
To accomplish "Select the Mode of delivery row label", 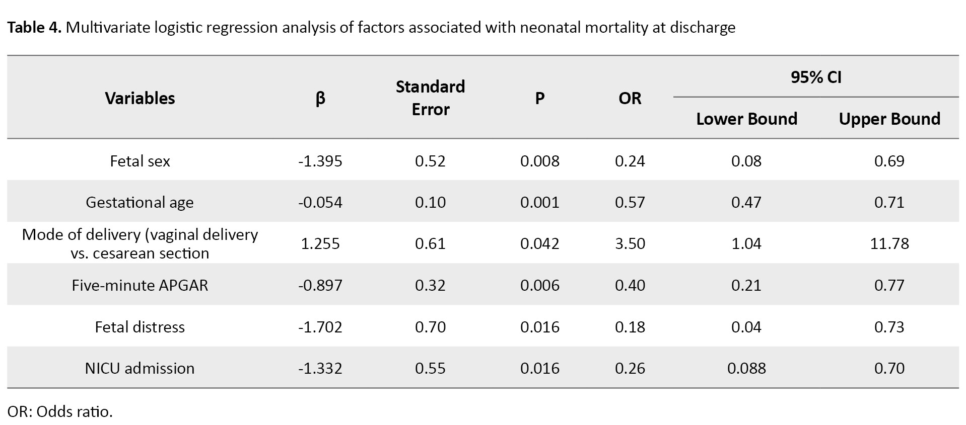I will [x=140, y=243].
